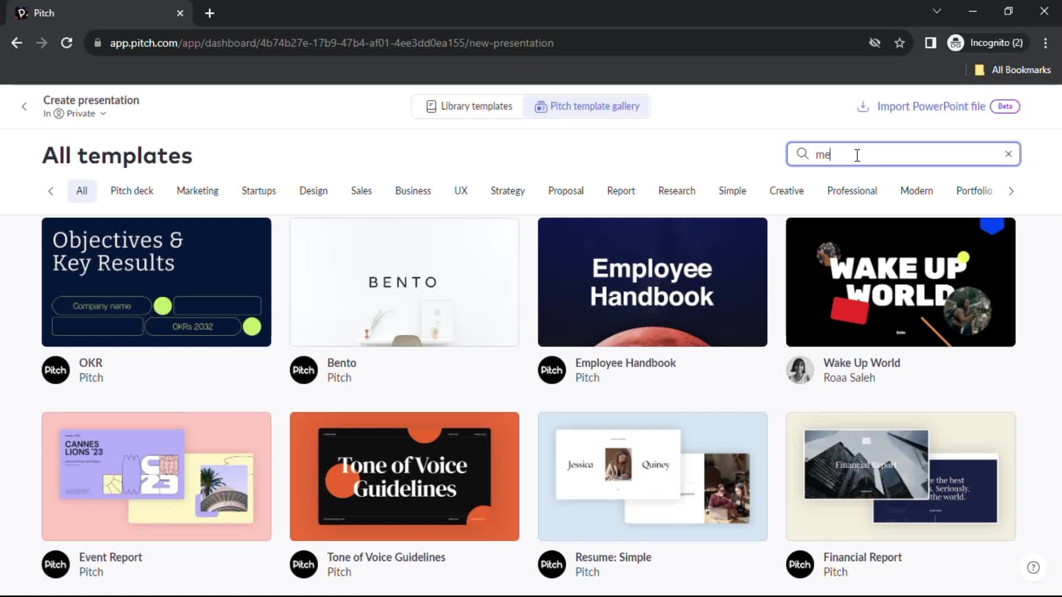Switch to Library templates tab
The width and height of the screenshot is (1062, 597).
(469, 106)
